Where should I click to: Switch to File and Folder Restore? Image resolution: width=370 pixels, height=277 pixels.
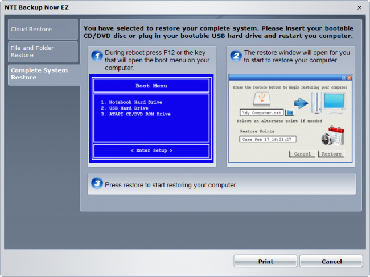click(43, 52)
